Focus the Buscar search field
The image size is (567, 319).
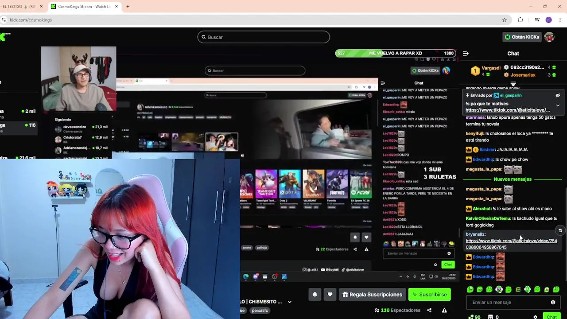click(x=264, y=37)
